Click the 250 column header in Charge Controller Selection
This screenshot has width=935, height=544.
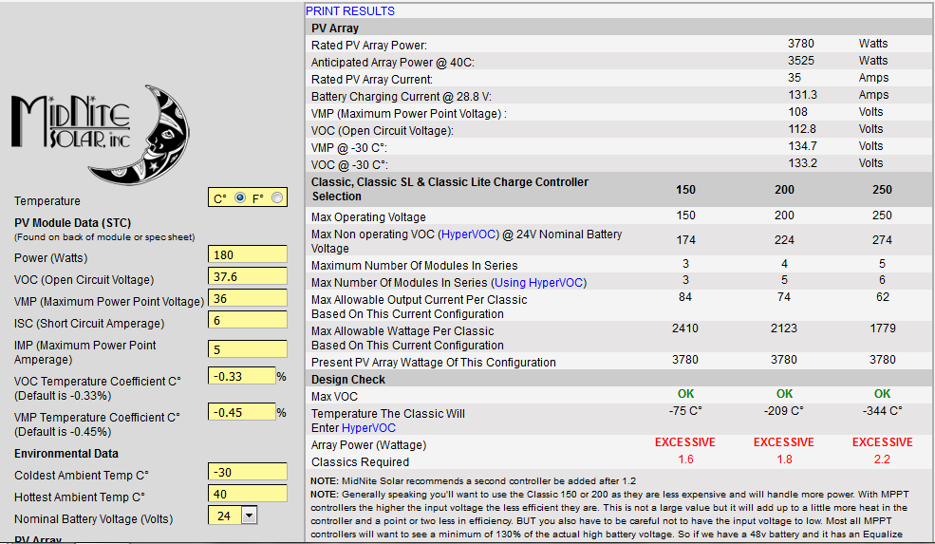pos(882,190)
